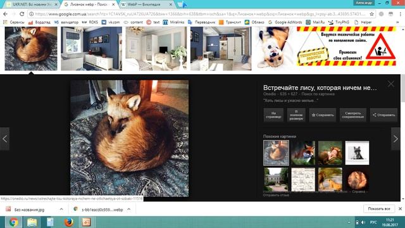Click language indicator РУС in tray
The image size is (405, 228).
point(373,222)
